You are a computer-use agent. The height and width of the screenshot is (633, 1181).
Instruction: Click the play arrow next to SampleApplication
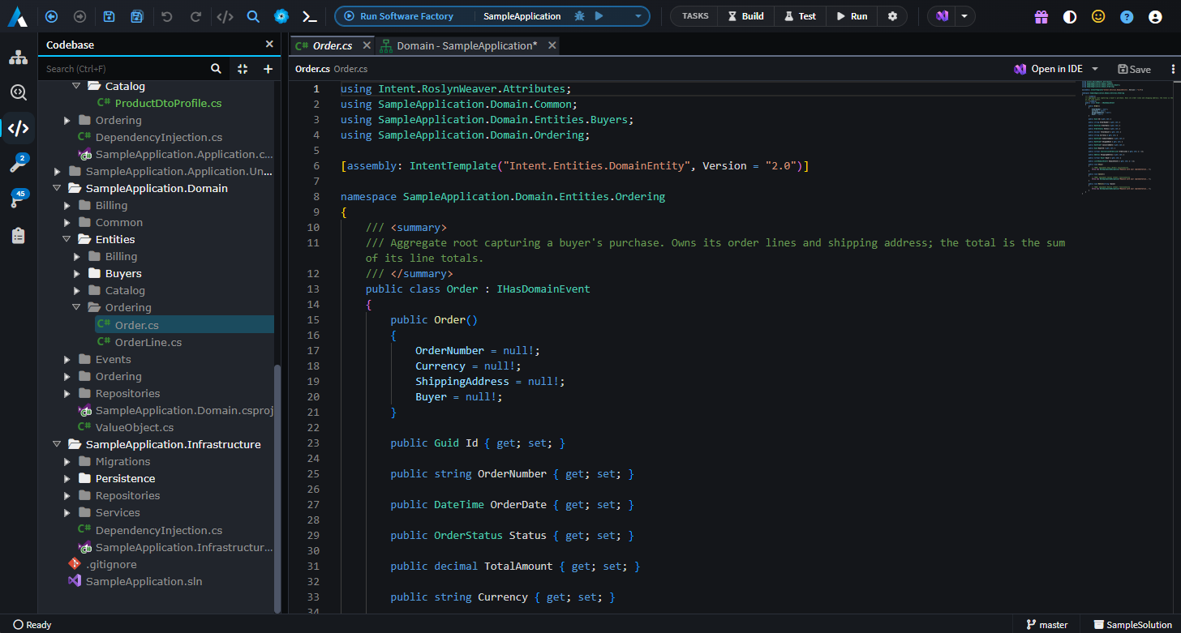[x=599, y=16]
